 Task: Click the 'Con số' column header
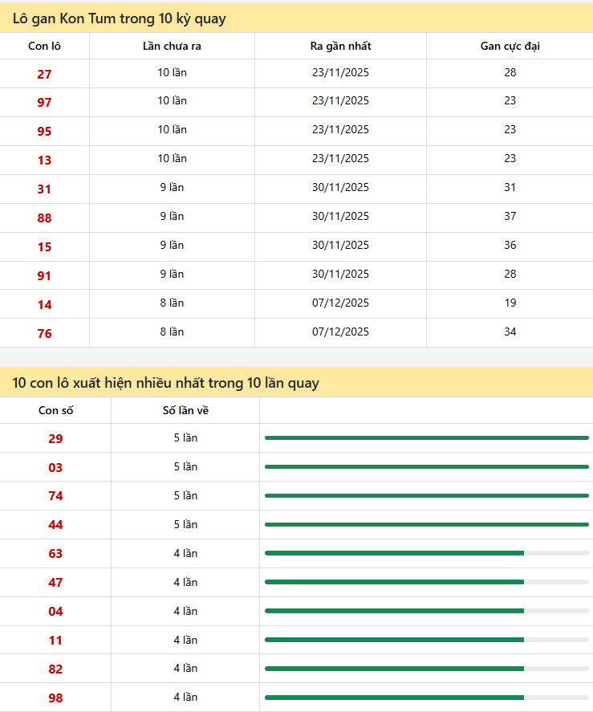(55, 411)
